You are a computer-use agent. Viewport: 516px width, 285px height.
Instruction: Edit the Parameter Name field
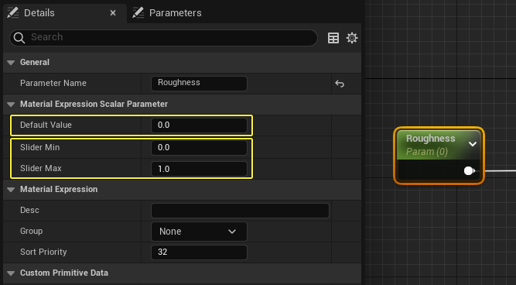click(199, 83)
